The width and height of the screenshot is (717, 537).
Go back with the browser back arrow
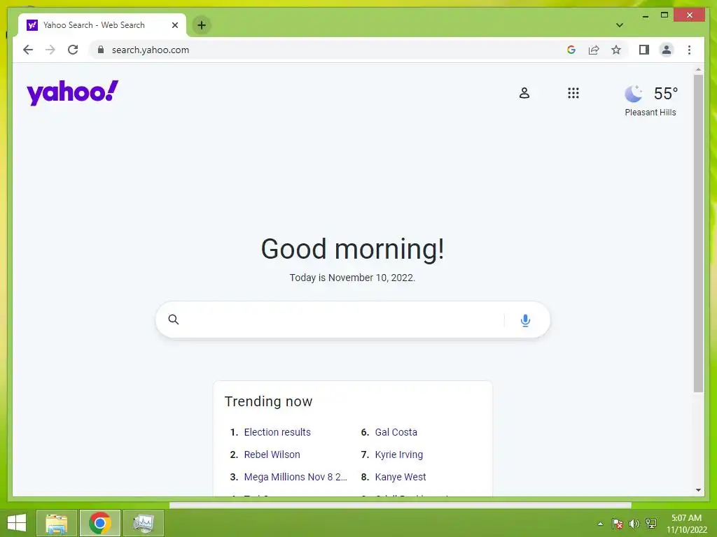[x=28, y=50]
